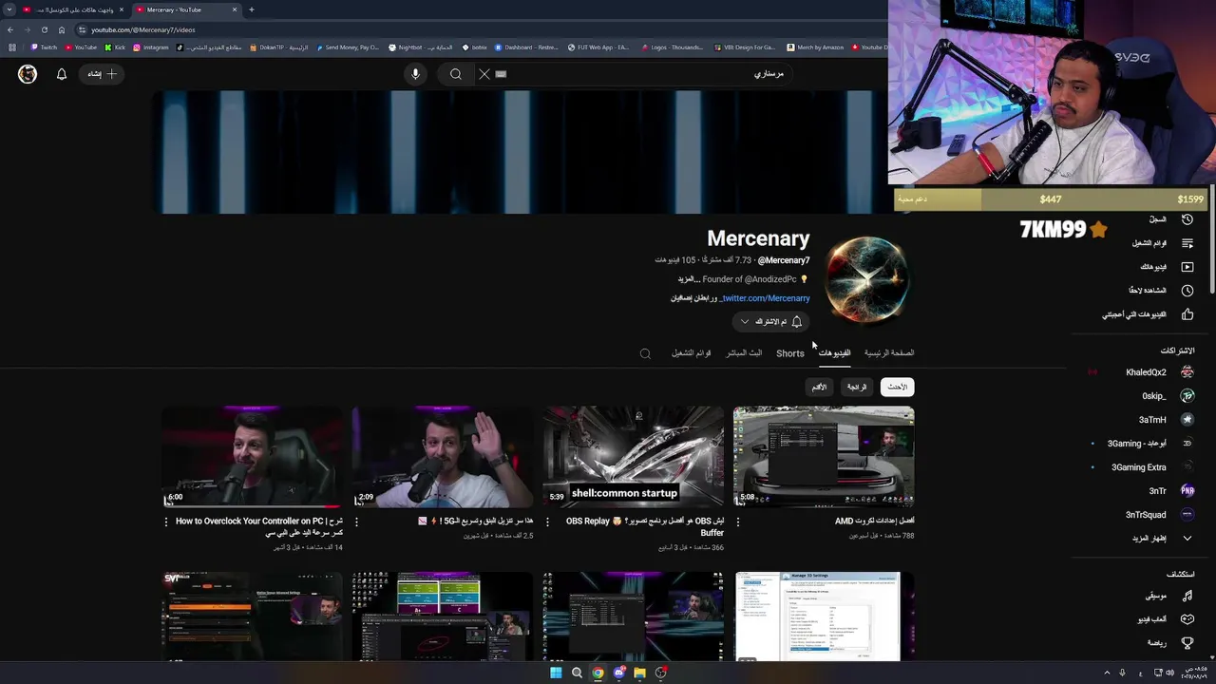This screenshot has width=1216, height=684.
Task: Click the channel search magnifier icon
Action: [x=645, y=353]
